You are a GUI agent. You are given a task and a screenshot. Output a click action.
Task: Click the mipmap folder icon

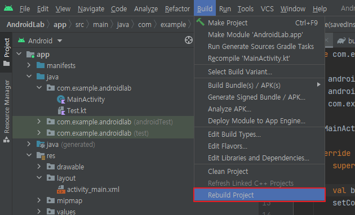click(x=51, y=200)
